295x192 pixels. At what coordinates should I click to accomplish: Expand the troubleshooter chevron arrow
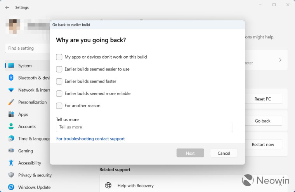click(x=280, y=60)
